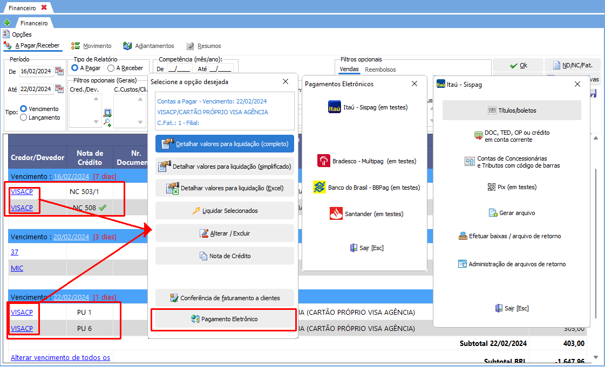Open the creditor link 37
This screenshot has height=367, width=605.
pyautogui.click(x=14, y=252)
